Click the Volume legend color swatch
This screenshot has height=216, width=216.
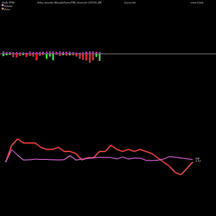tap(3, 5)
